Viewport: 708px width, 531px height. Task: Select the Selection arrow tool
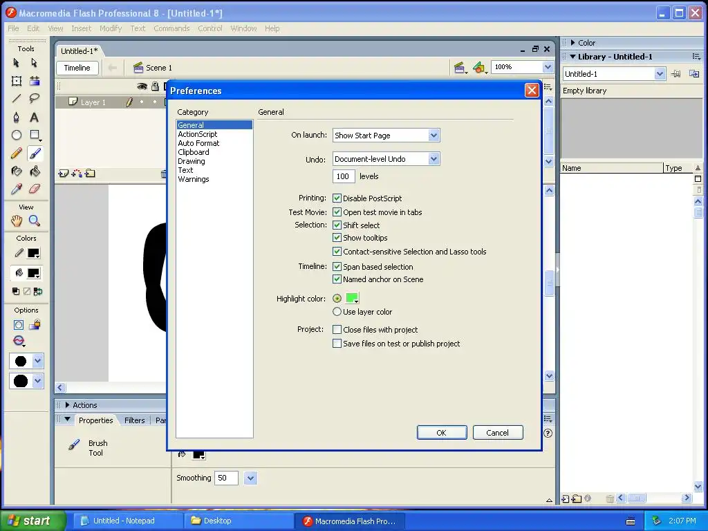[x=17, y=62]
